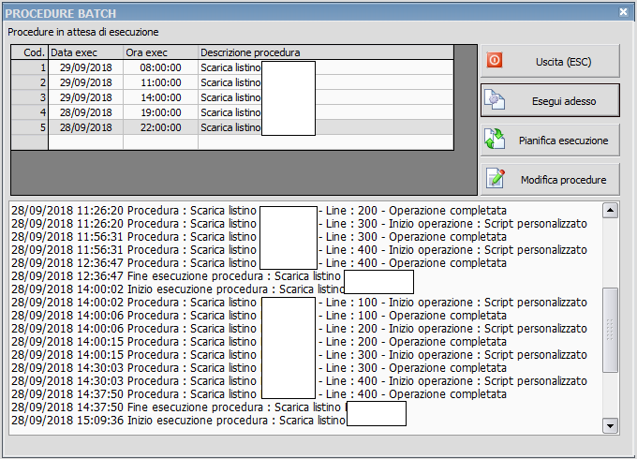Click the Data exec column header
Screen dimensions: 637x459
pyautogui.click(x=86, y=52)
